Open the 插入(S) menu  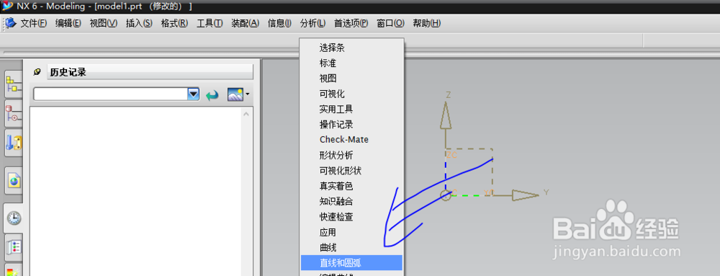pyautogui.click(x=139, y=23)
